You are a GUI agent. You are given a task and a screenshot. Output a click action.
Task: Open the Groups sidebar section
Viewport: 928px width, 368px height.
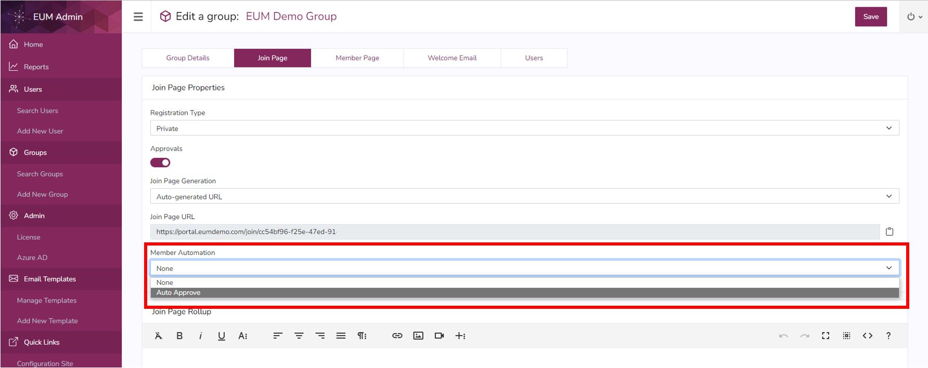click(61, 153)
